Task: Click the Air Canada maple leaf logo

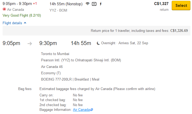Action: point(4,9)
